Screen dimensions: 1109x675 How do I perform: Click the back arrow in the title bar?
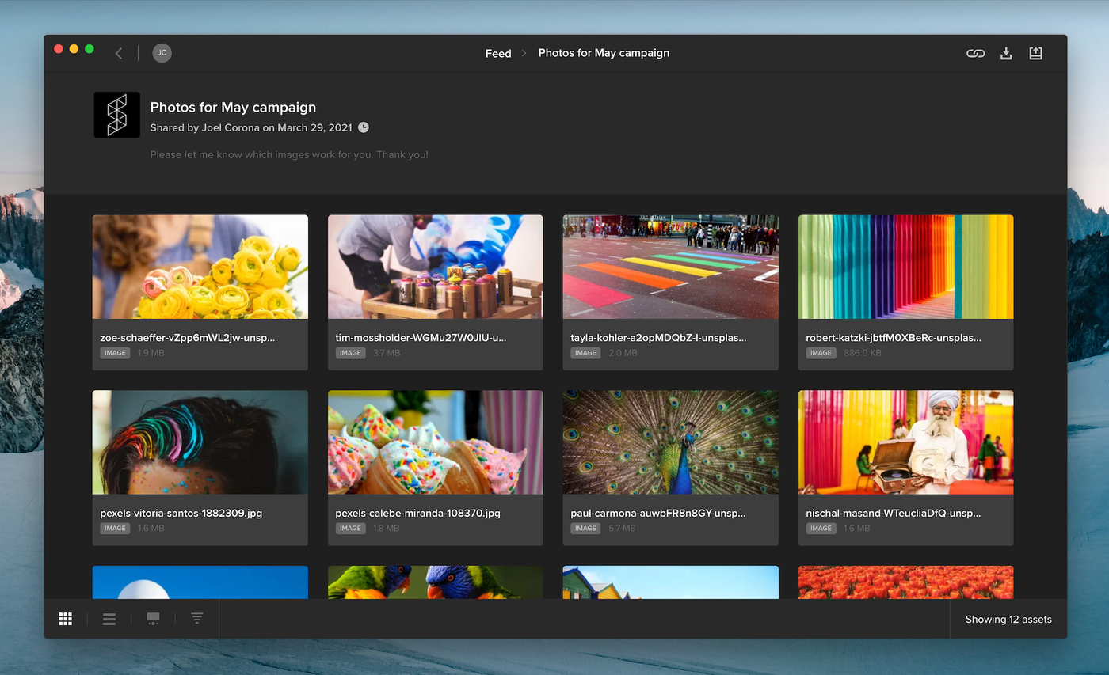[x=119, y=53]
